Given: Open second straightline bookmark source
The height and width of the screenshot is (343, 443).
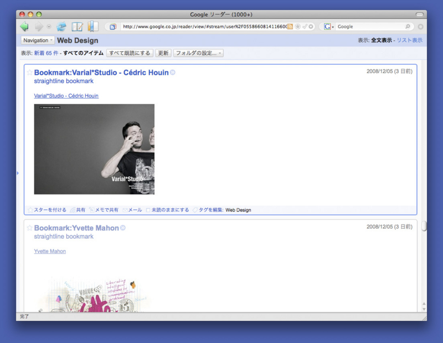Looking at the screenshot, I should [64, 237].
